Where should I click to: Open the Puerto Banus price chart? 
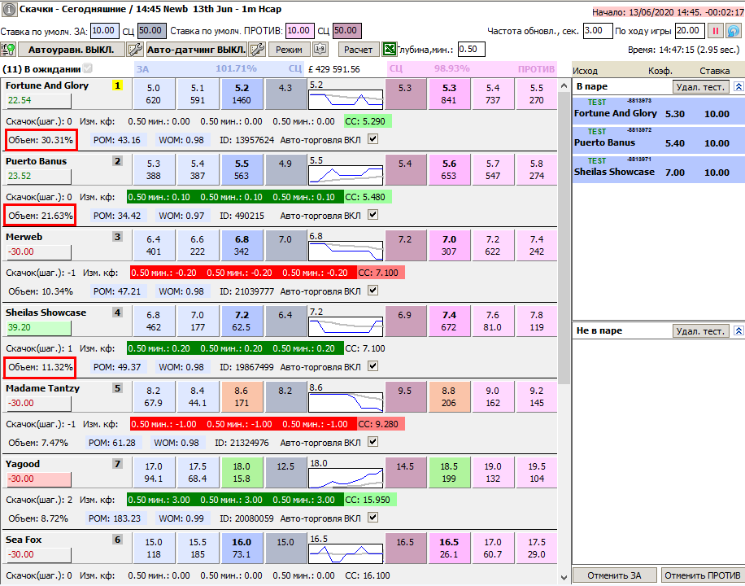pyautogui.click(x=346, y=175)
